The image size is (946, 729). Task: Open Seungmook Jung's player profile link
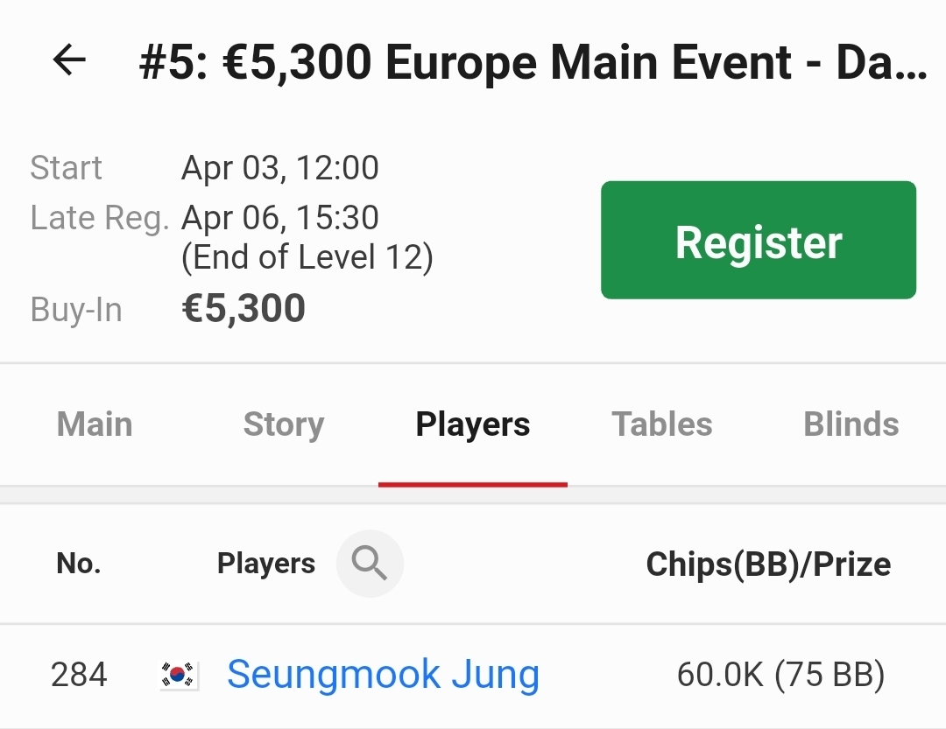383,675
